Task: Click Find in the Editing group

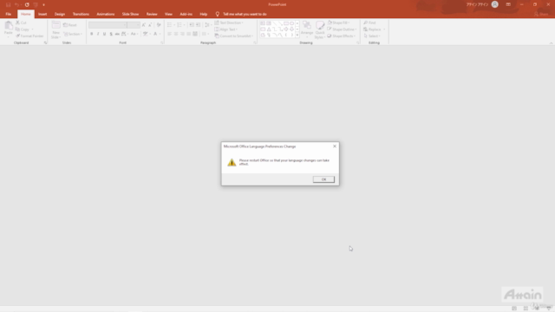Action: coord(369,23)
